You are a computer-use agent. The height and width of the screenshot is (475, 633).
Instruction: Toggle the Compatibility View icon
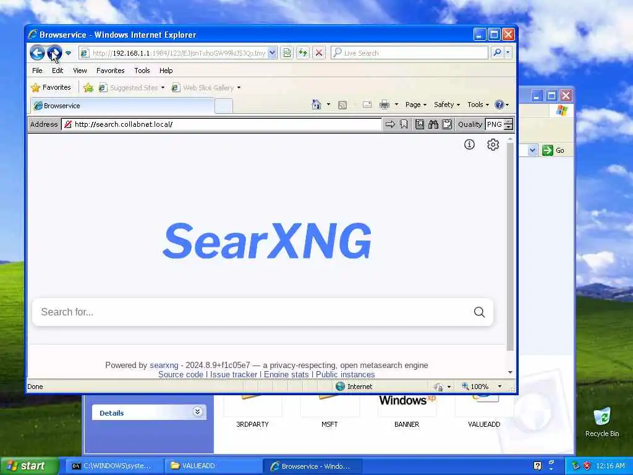tap(287, 53)
